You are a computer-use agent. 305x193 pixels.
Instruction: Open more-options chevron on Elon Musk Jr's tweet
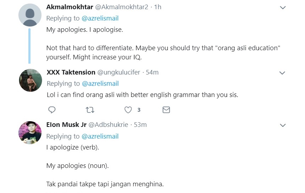282,125
